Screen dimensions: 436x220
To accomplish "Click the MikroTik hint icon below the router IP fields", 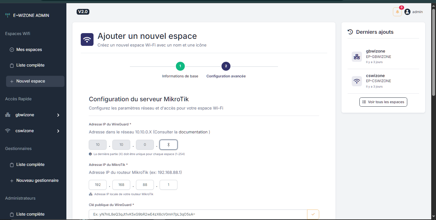I will (x=90, y=194).
